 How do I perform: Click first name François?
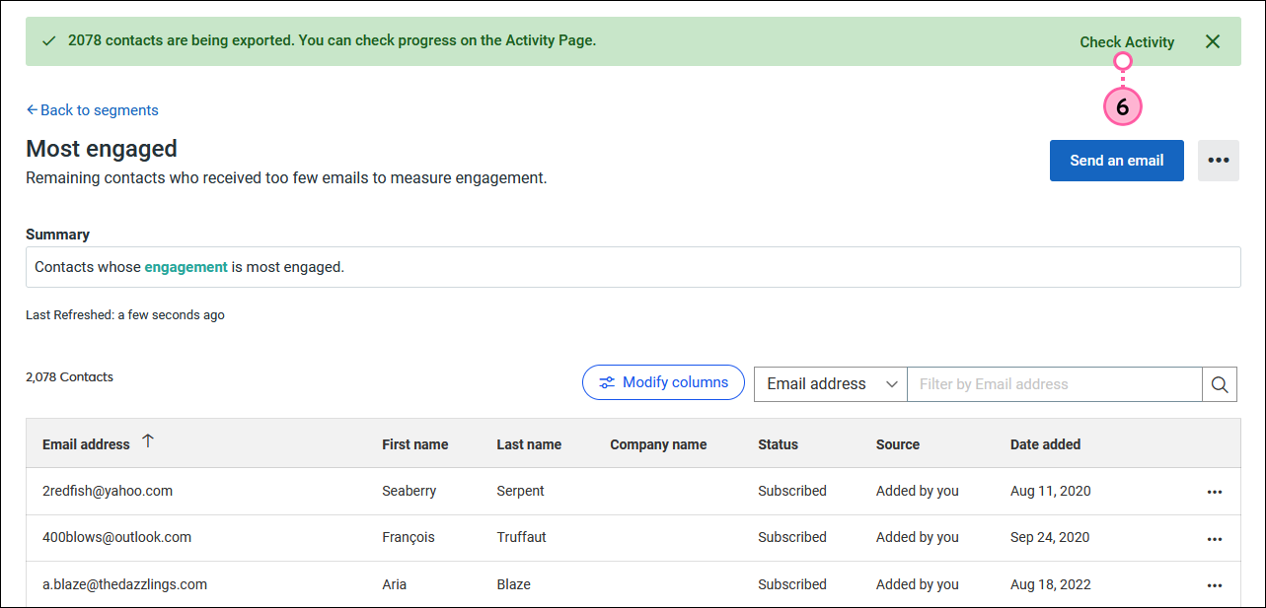408,537
